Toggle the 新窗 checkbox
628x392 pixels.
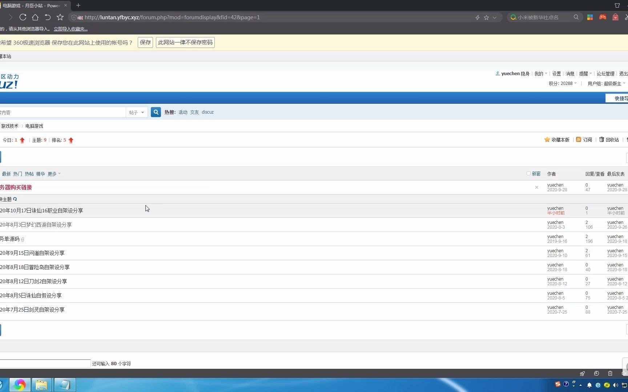529,173
